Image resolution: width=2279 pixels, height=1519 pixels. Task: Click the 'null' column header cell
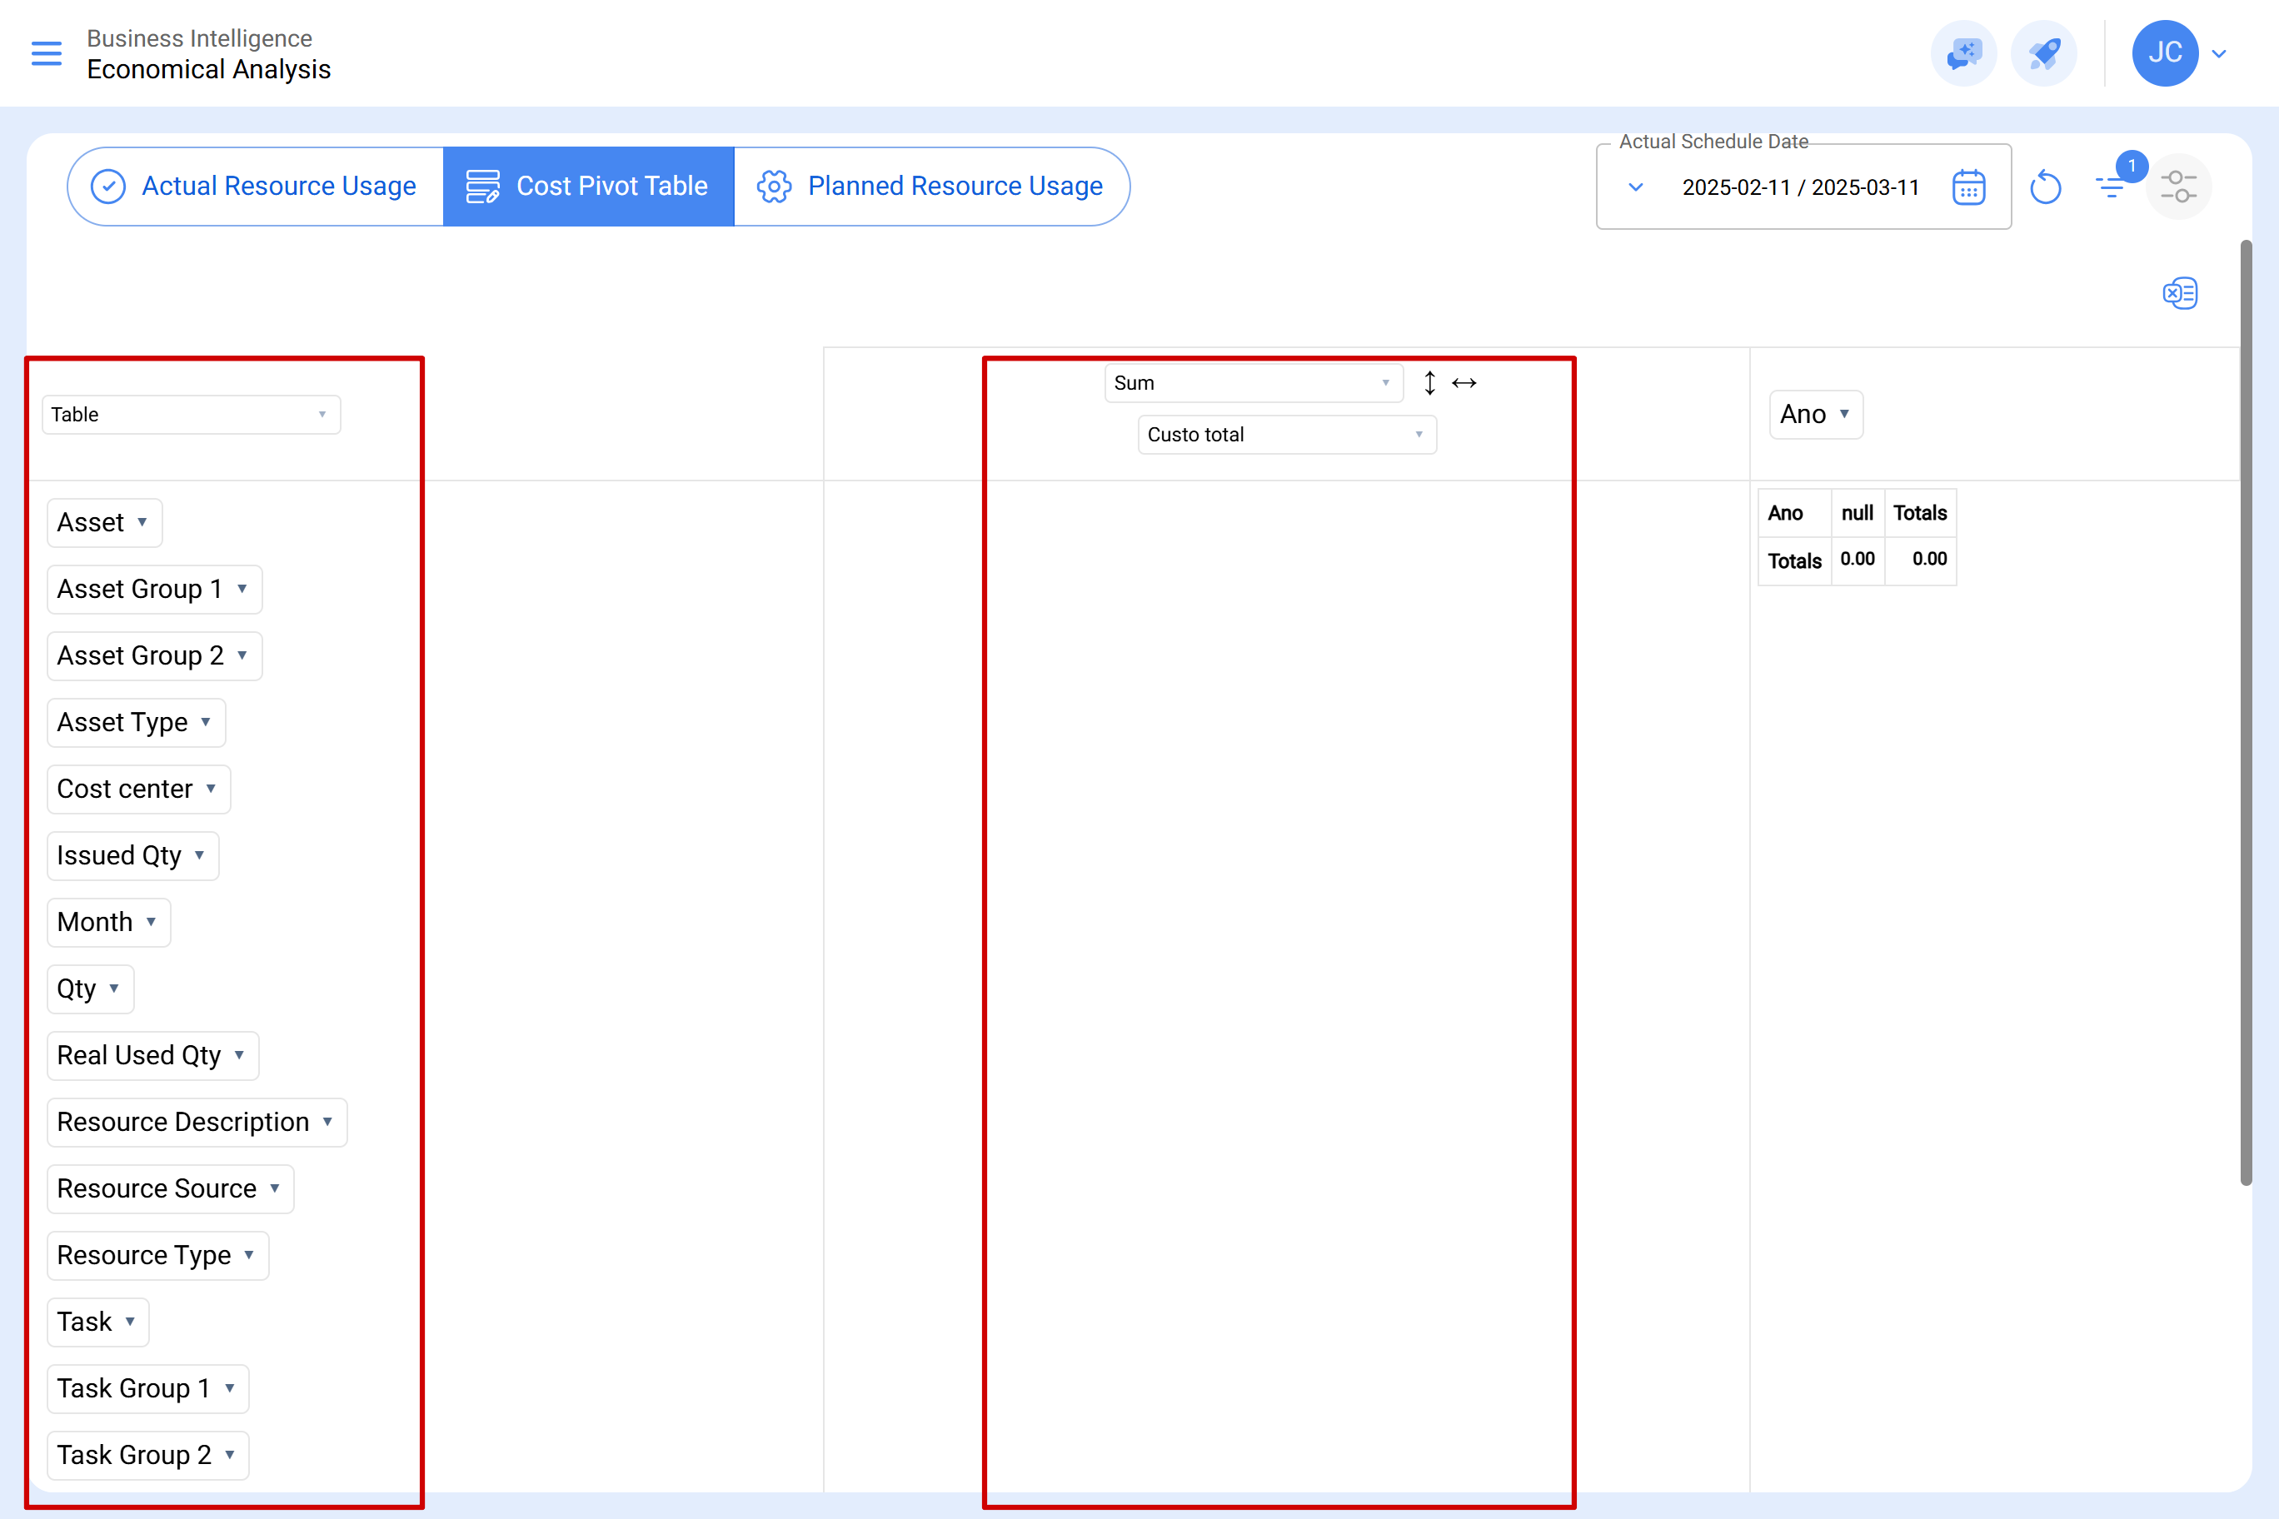1858,514
